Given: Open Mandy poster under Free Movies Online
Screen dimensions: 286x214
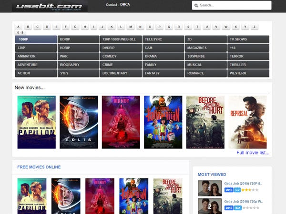Looking at the screenshot, I should pos(100,196).
